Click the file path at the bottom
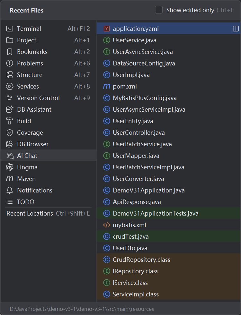 click(x=82, y=309)
